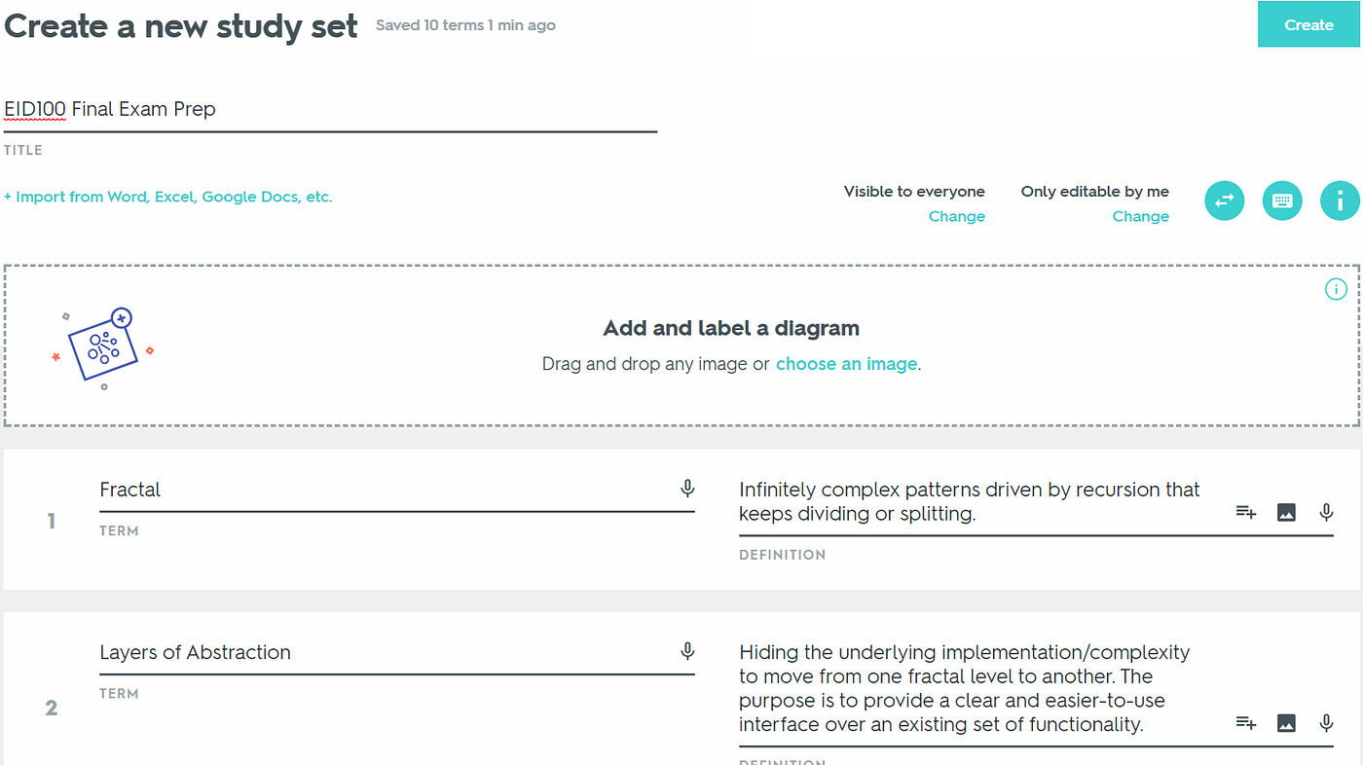Click the teal info circle button

(1340, 201)
